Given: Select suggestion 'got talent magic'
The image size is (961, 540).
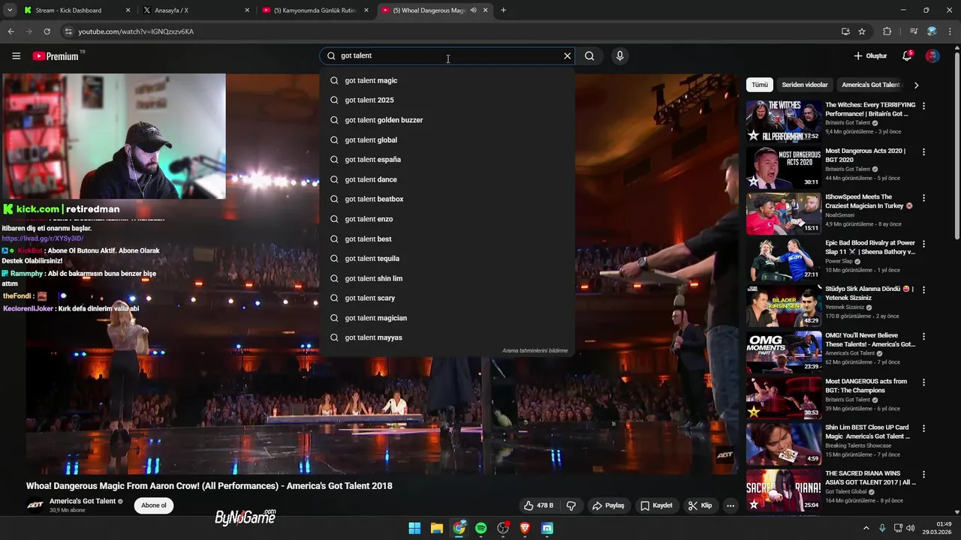Looking at the screenshot, I should [x=447, y=80].
